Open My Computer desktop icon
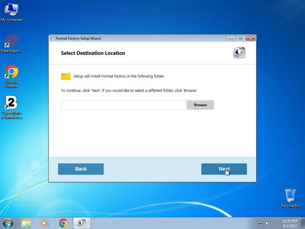305x229 pixels. click(x=12, y=12)
